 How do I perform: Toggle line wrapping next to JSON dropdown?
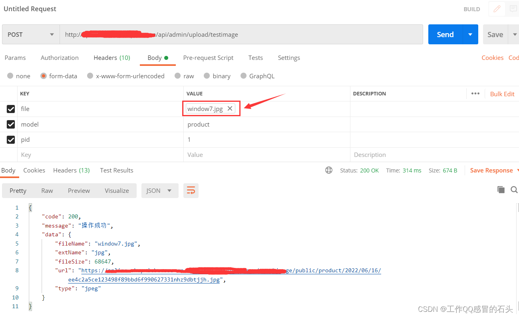pyautogui.click(x=191, y=190)
